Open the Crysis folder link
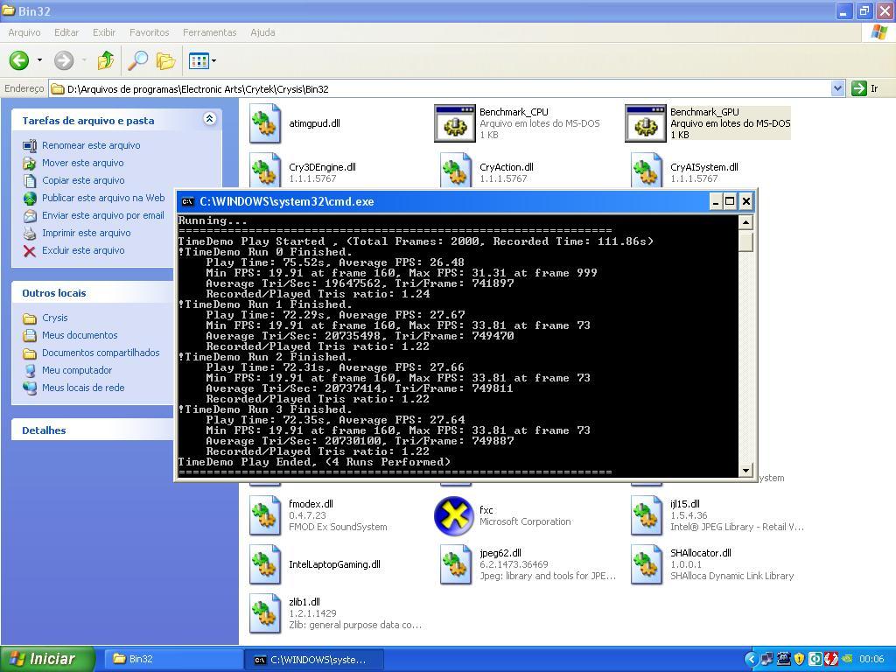 click(55, 318)
